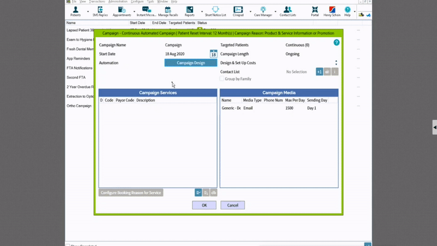437x246 pixels.
Task: Click the Campaign Design button
Action: pos(191,63)
